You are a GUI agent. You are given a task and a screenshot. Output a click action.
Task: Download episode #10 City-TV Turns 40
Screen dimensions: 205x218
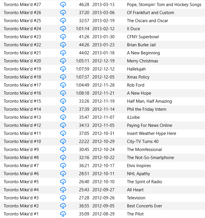click(x=63, y=141)
